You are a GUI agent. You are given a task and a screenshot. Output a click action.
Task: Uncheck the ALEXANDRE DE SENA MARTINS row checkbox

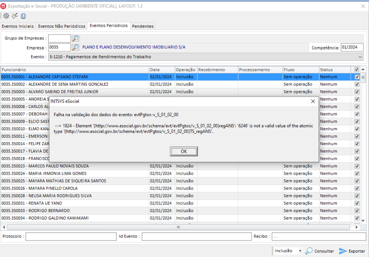(357, 84)
